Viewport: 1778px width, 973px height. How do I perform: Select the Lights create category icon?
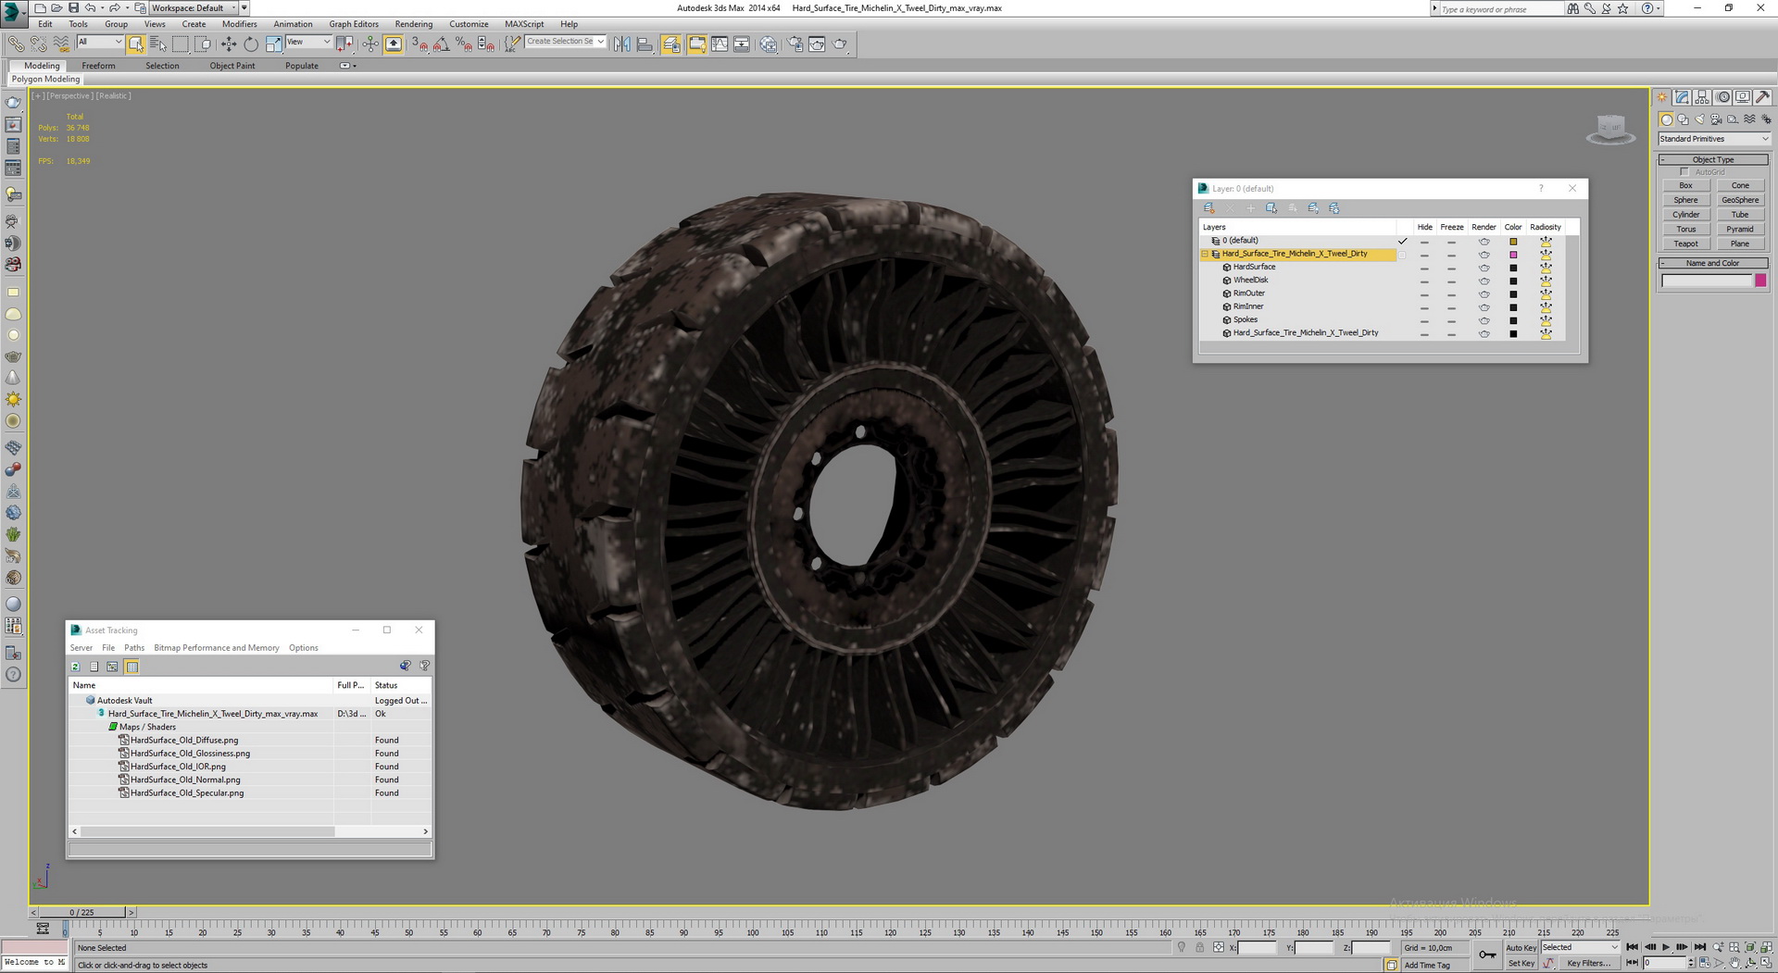[x=1699, y=119]
